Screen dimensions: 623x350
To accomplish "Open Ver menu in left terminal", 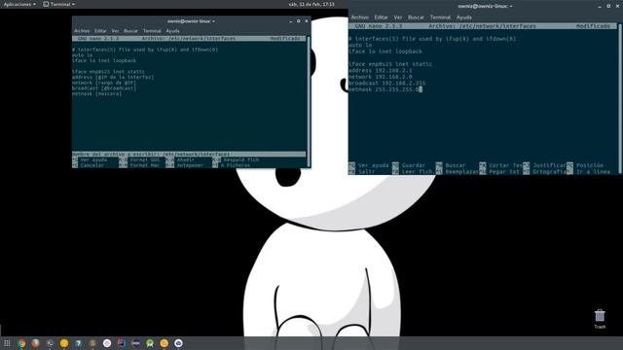I will (115, 30).
